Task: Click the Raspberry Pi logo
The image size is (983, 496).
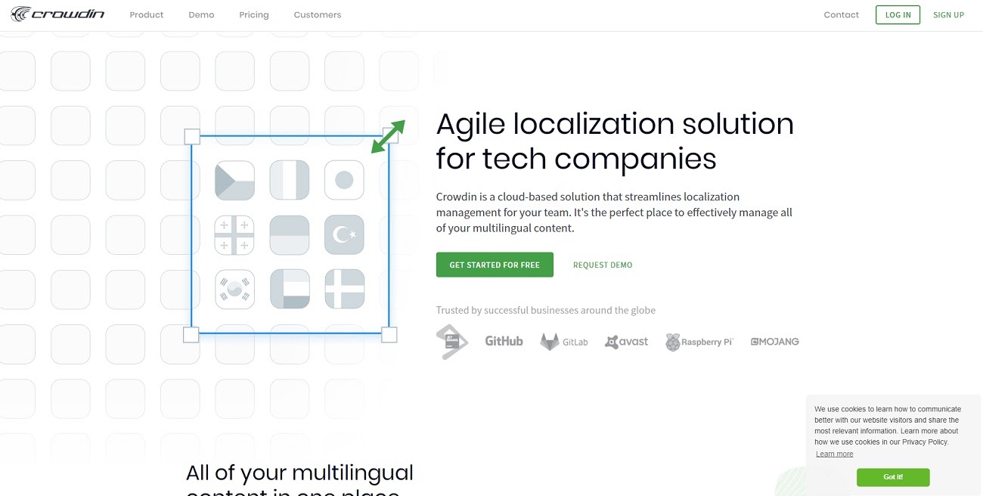Action: [699, 342]
